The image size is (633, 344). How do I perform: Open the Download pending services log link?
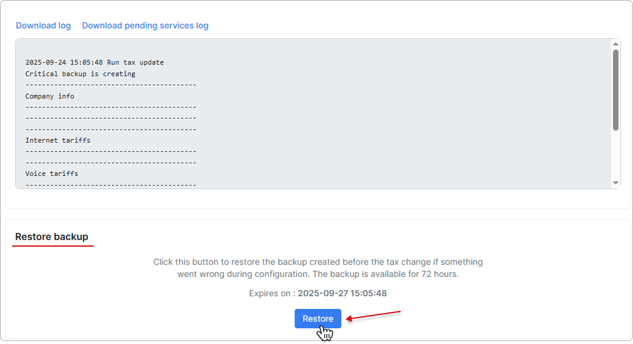click(145, 25)
